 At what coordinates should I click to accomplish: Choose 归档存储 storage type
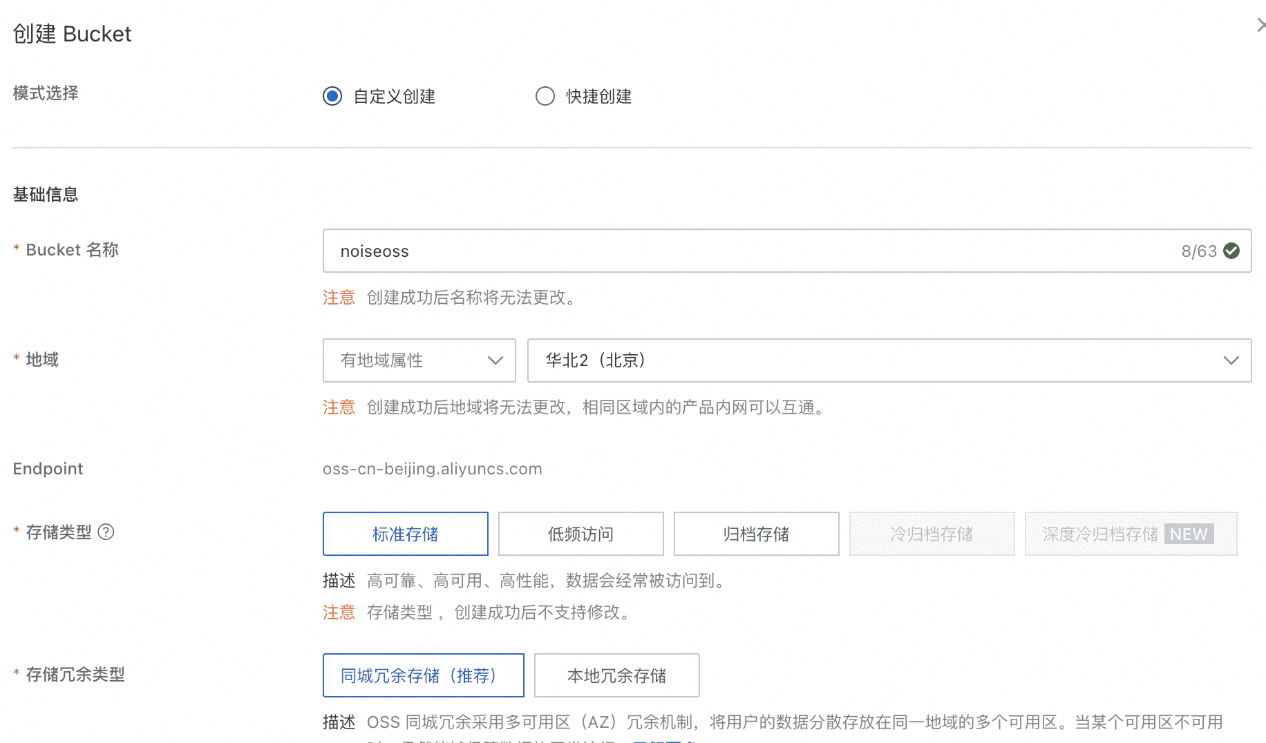tap(756, 534)
